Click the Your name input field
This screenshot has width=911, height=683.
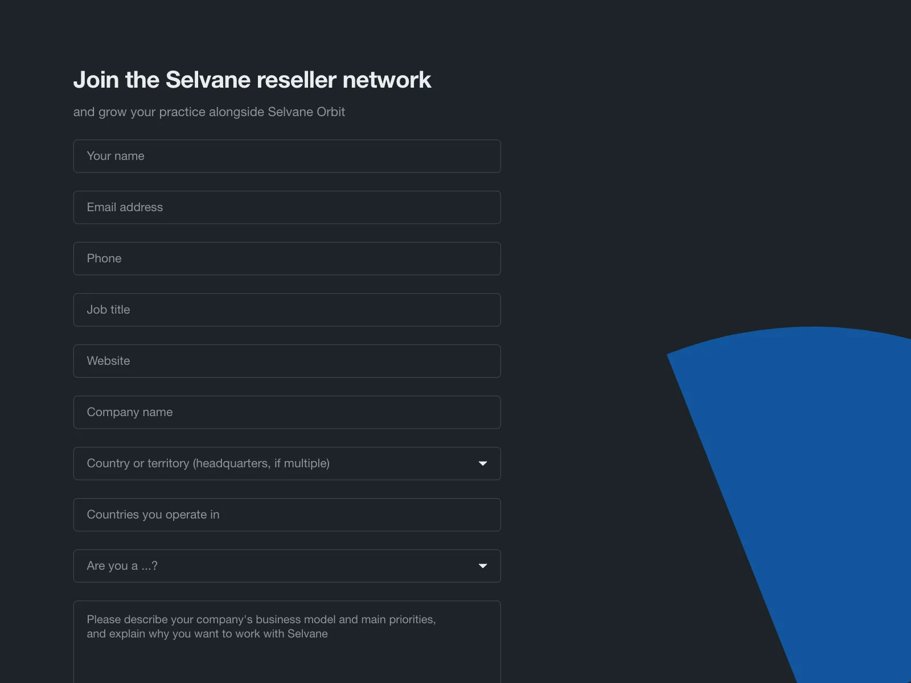point(287,156)
